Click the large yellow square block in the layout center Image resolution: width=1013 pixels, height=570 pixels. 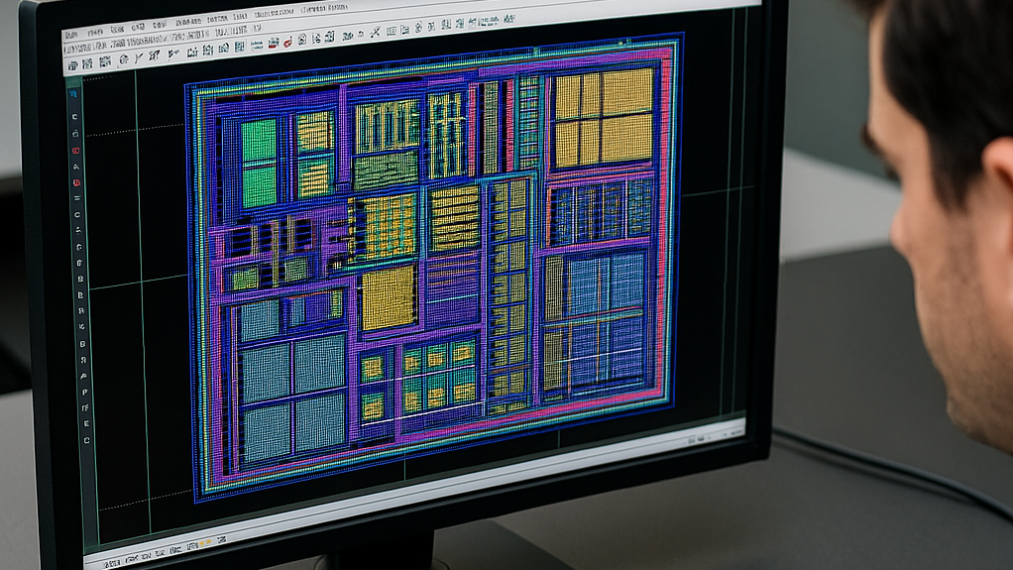(x=388, y=296)
